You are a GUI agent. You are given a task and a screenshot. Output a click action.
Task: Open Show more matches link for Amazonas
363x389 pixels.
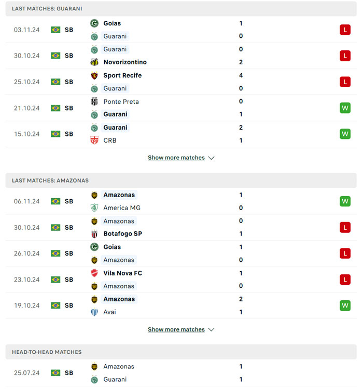176,329
